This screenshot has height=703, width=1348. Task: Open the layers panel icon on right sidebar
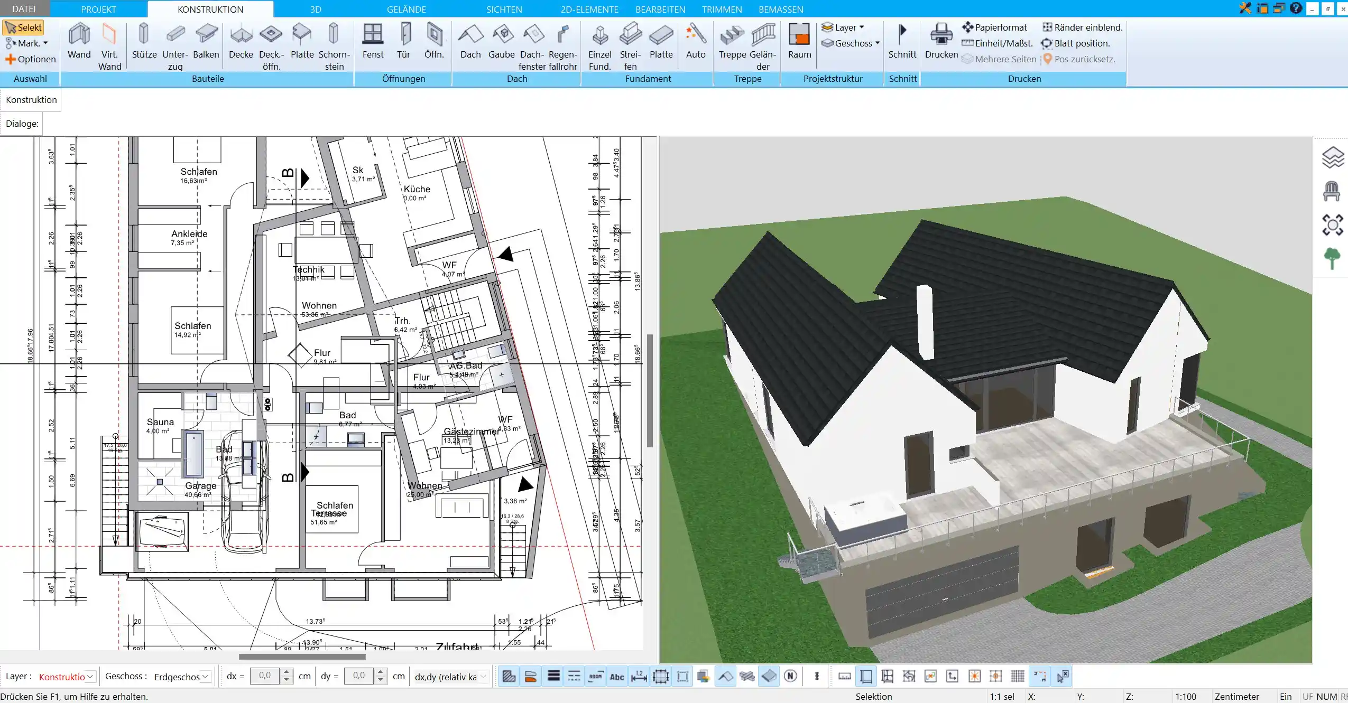[x=1333, y=157]
